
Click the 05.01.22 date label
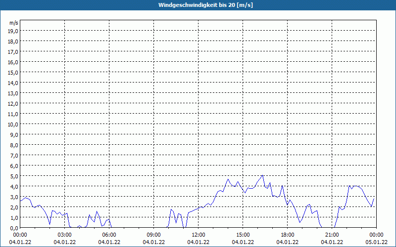click(x=376, y=242)
